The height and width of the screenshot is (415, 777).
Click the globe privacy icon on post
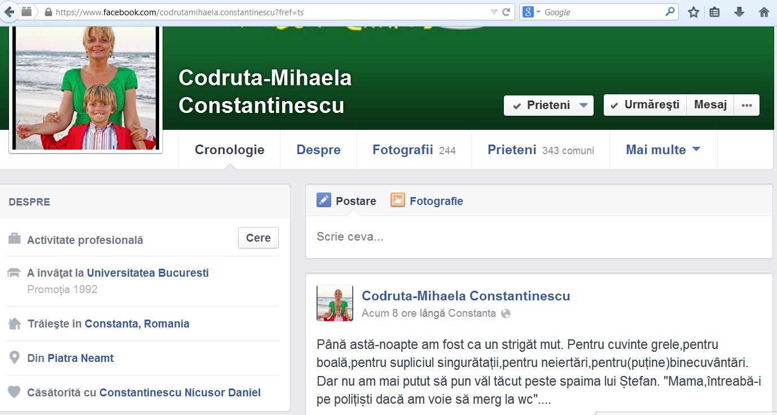506,313
